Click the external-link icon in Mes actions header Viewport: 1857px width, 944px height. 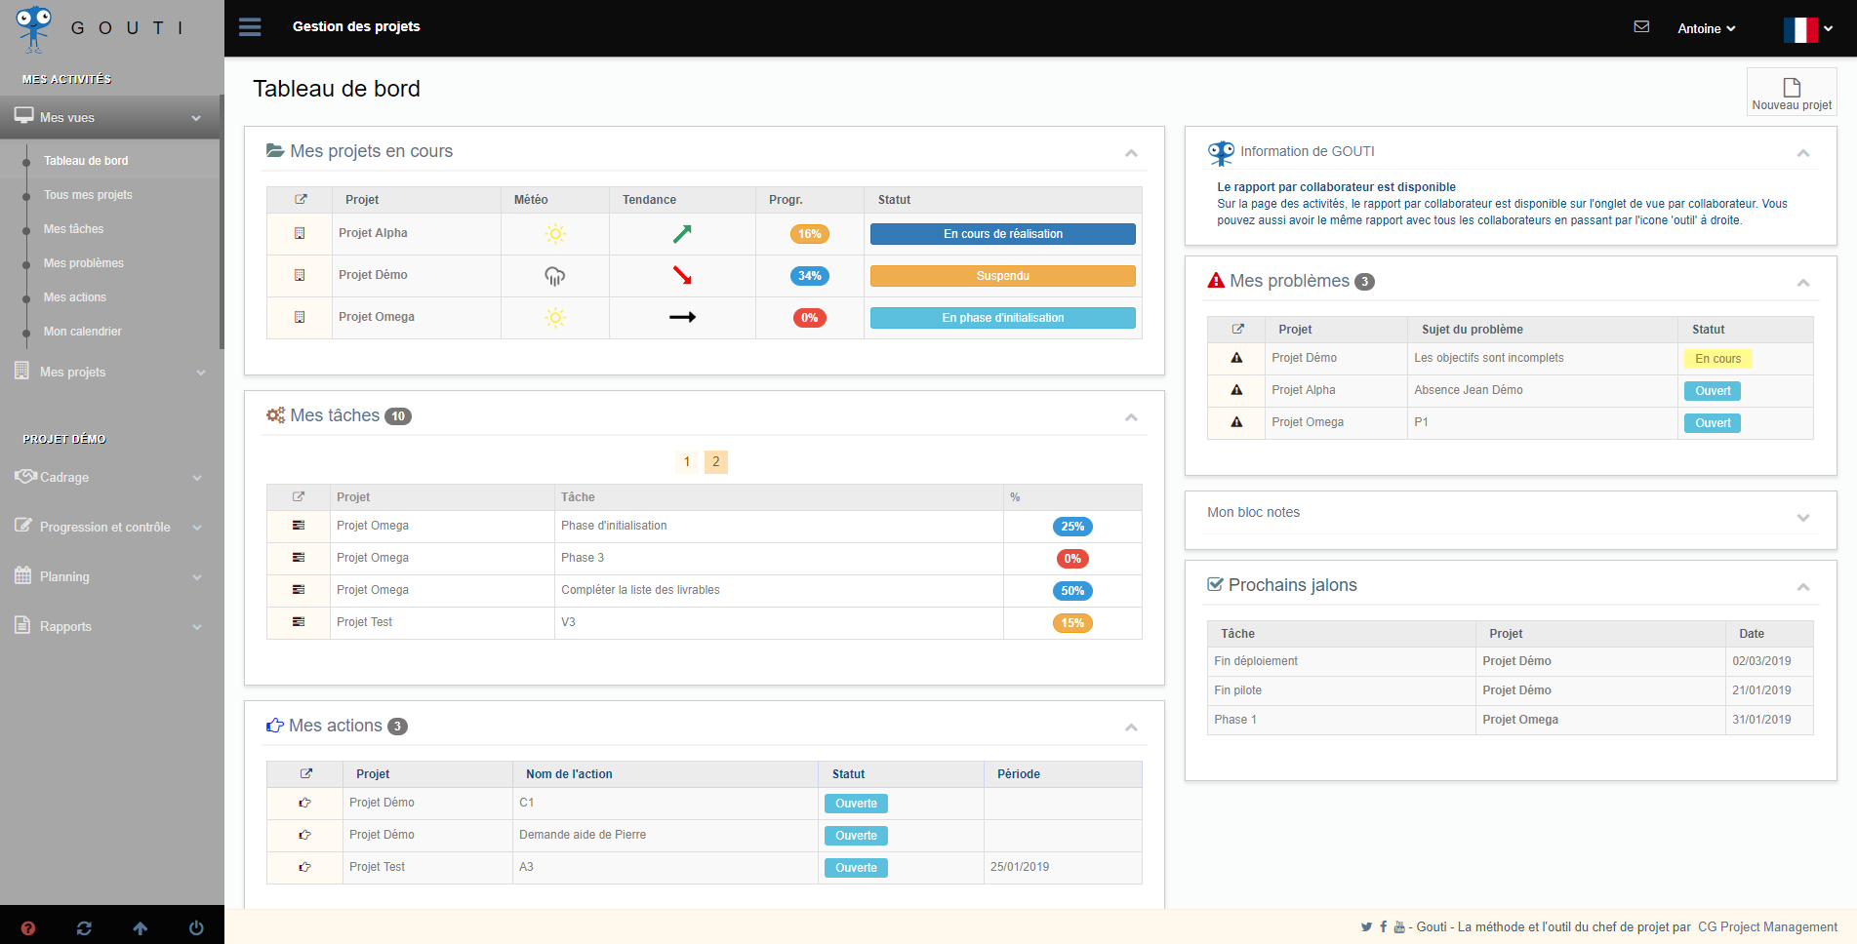pos(305,774)
